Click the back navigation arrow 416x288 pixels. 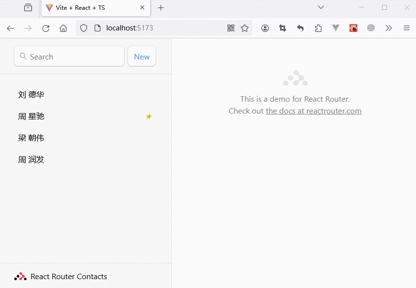coord(10,29)
